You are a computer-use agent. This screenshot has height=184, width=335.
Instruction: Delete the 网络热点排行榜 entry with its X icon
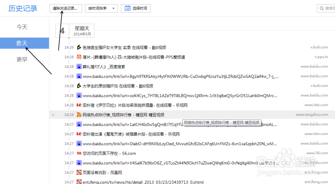[53, 115]
